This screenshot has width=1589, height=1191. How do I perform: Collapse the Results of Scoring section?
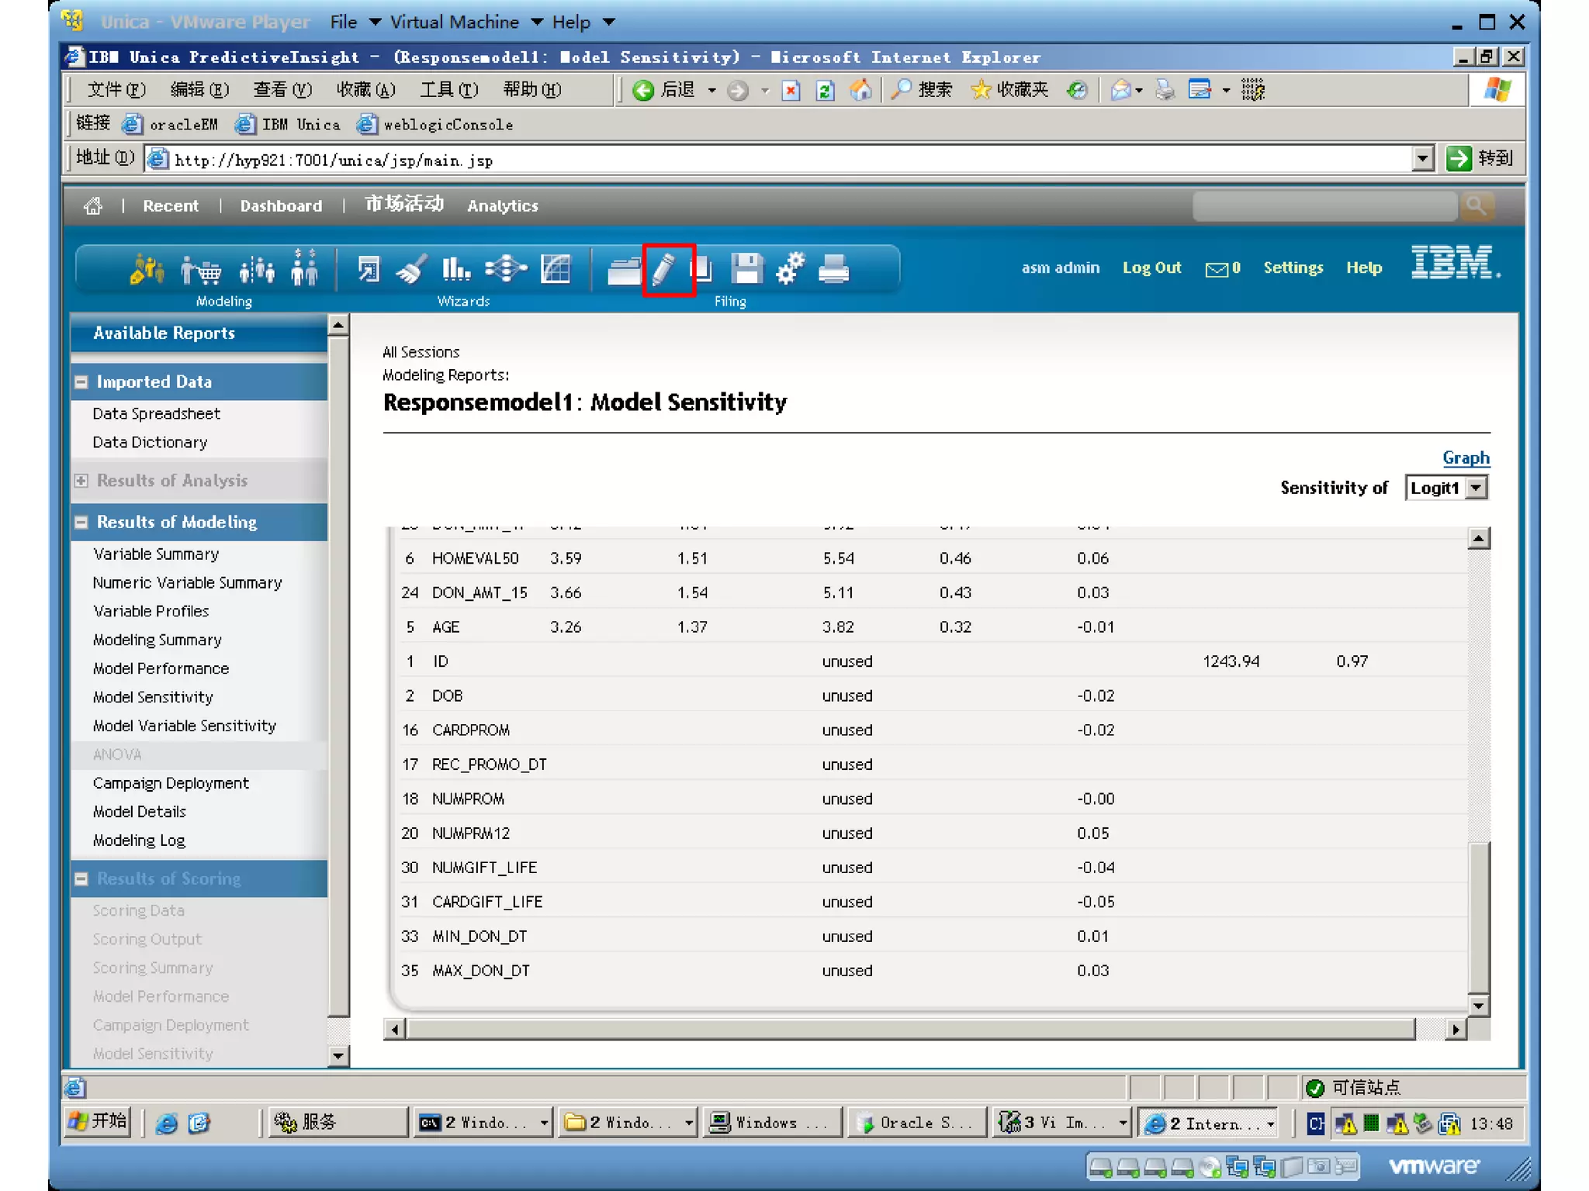point(81,879)
